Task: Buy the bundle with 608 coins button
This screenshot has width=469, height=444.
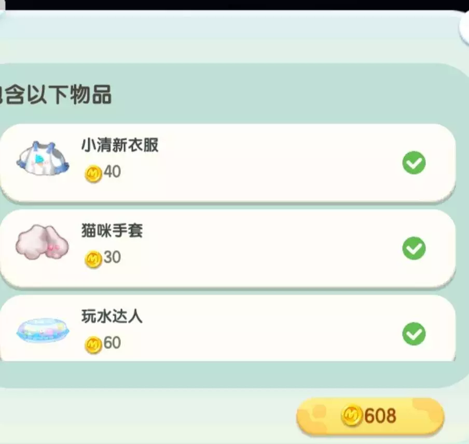Action: click(370, 415)
